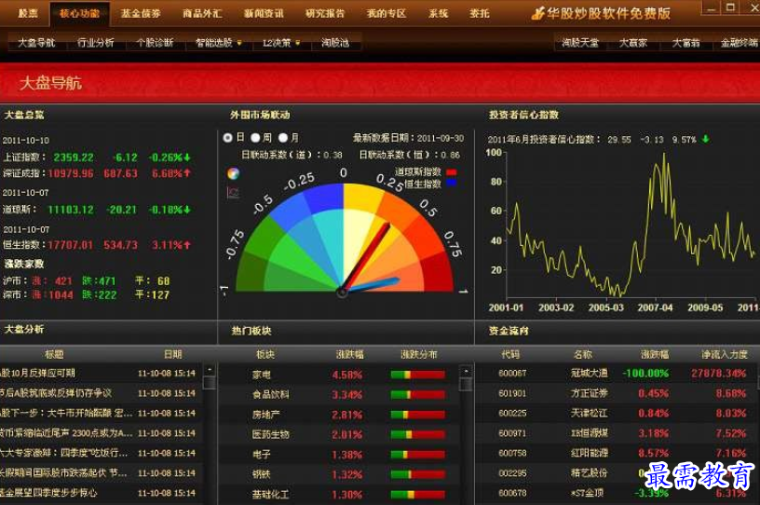Open the 基金债券 tab
The height and width of the screenshot is (505, 760).
click(141, 13)
